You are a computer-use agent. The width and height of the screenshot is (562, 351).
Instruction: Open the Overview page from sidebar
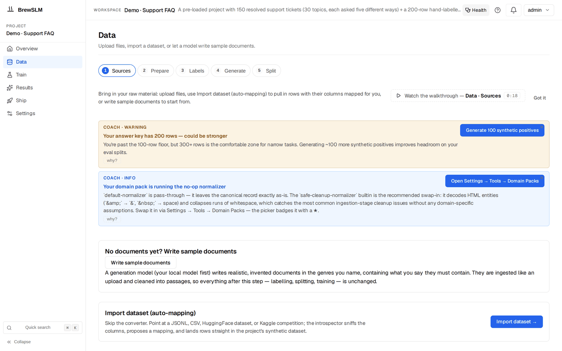tap(43, 49)
